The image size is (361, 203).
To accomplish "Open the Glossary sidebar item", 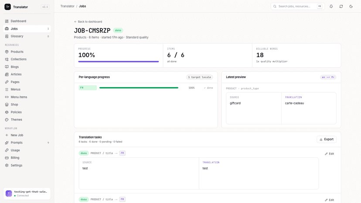I will point(27,36).
